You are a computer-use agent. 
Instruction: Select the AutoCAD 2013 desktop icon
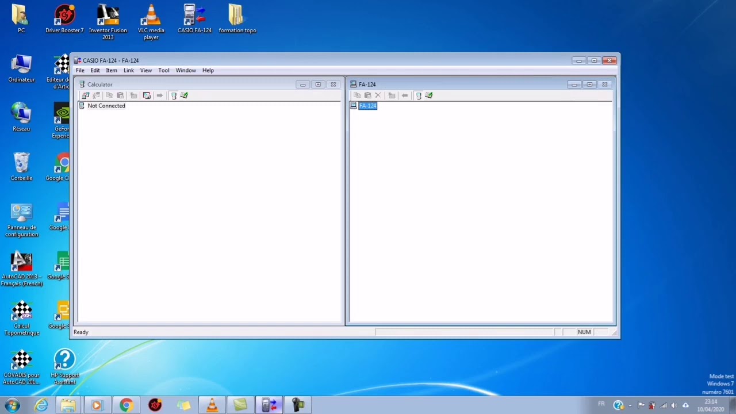pos(21,269)
